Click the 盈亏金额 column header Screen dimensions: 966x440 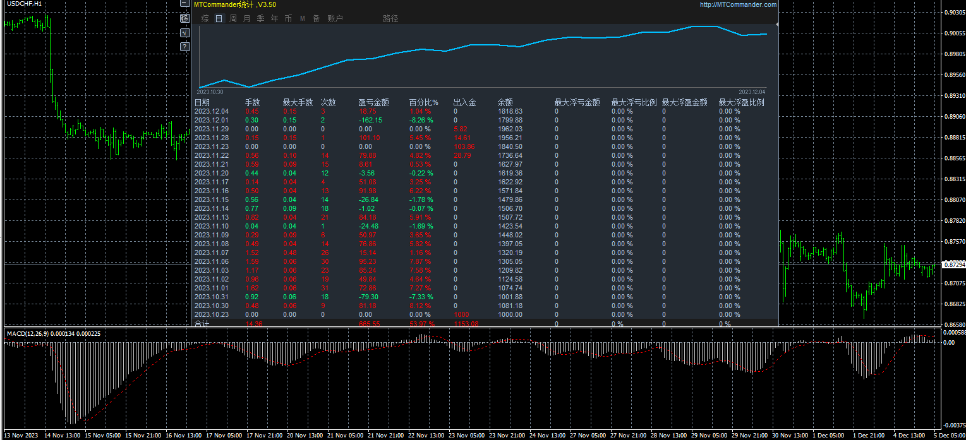pos(373,102)
